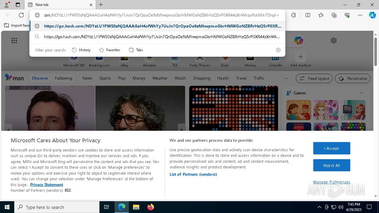Open page settings gear icon
The height and width of the screenshot is (213, 379).
(x=334, y=41)
